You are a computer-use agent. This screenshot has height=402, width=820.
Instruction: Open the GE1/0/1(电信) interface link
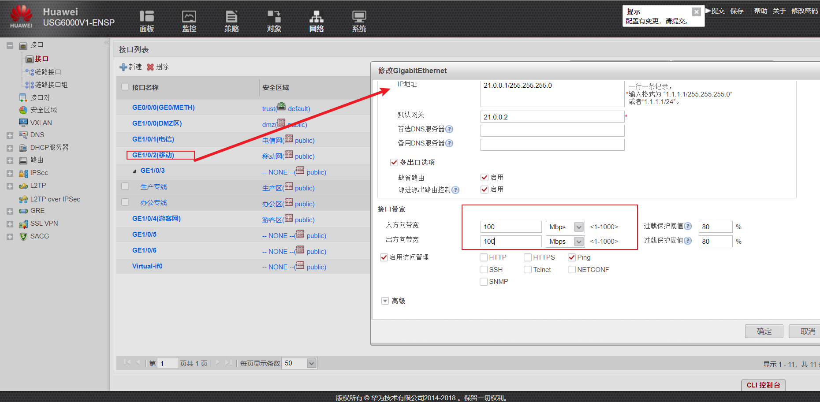(153, 139)
